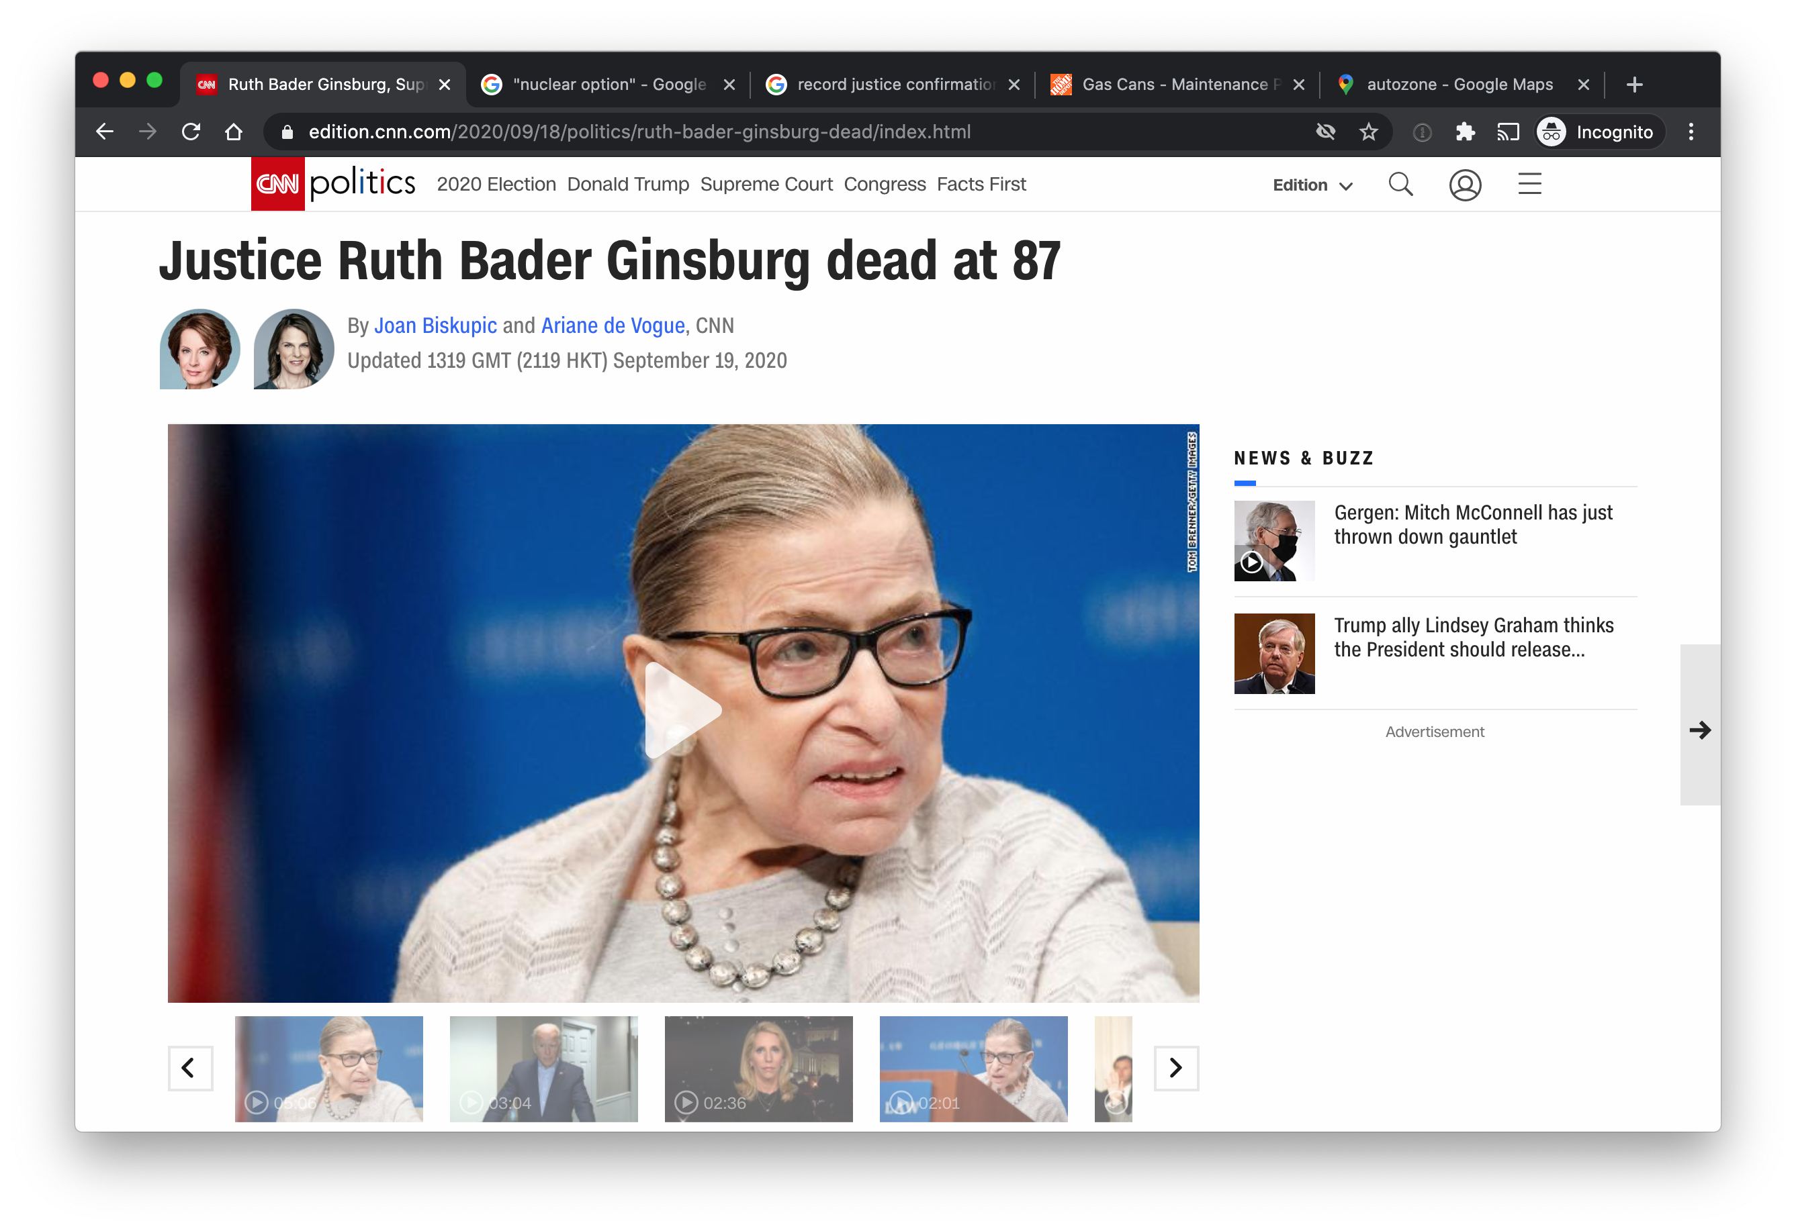Viewport: 1796px width, 1231px height.
Task: Open the CNN hamburger menu
Action: click(x=1529, y=184)
